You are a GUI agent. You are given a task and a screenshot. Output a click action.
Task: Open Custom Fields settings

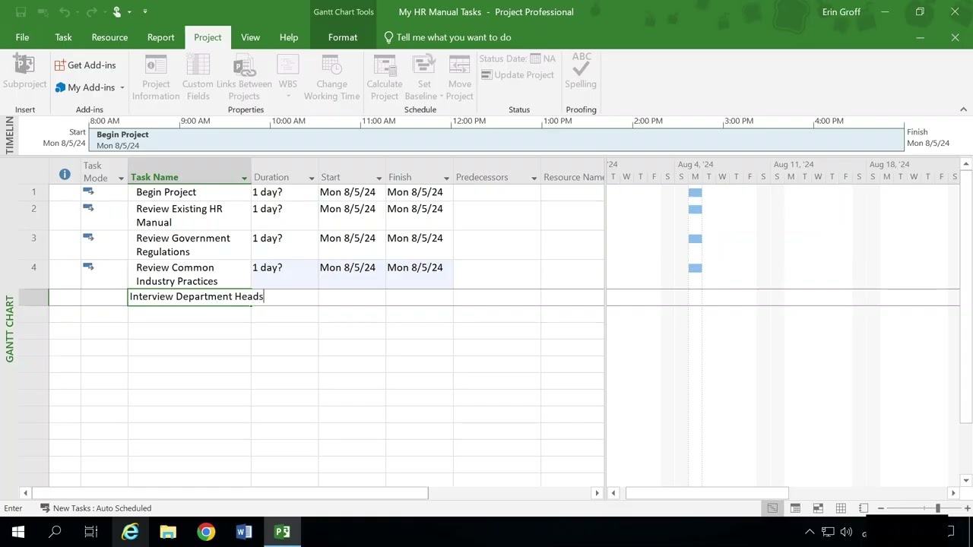tap(198, 77)
